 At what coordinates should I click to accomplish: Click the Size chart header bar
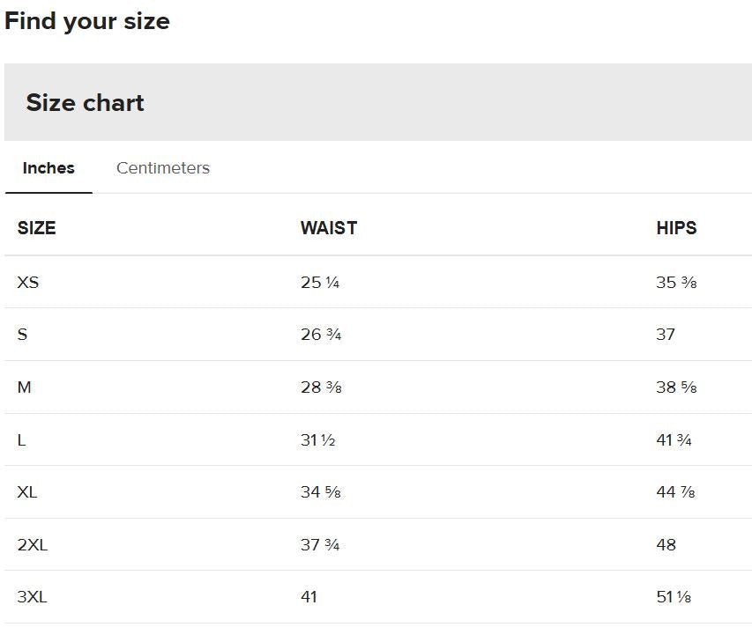(x=378, y=102)
